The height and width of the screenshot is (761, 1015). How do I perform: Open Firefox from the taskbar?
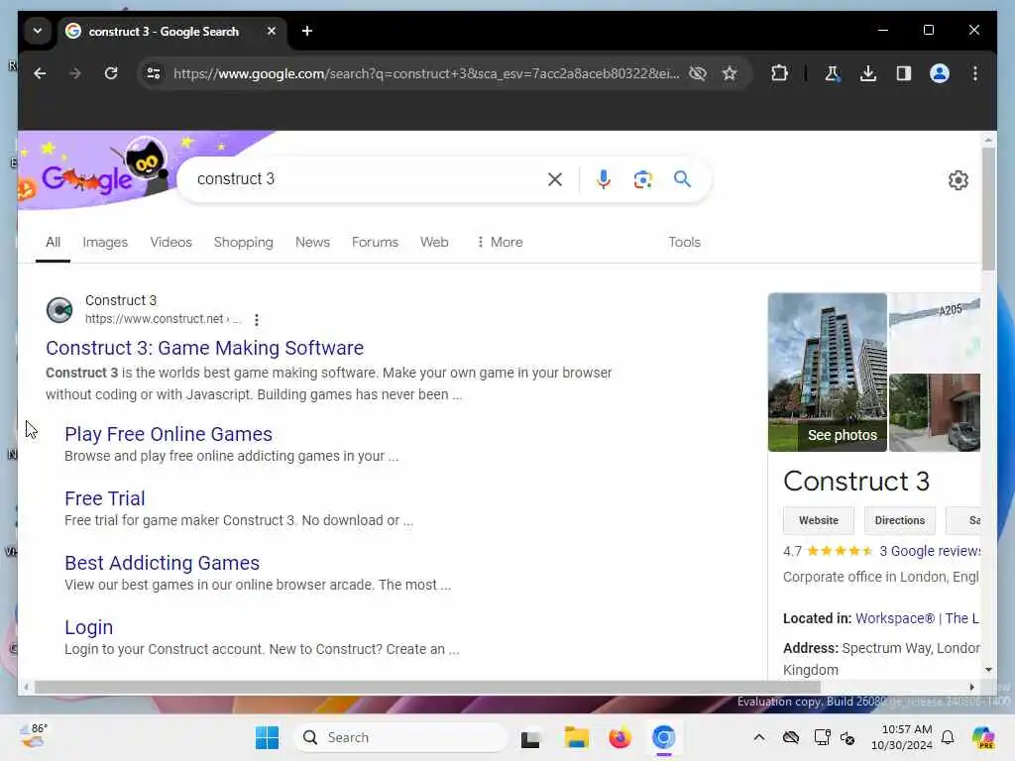coord(620,737)
